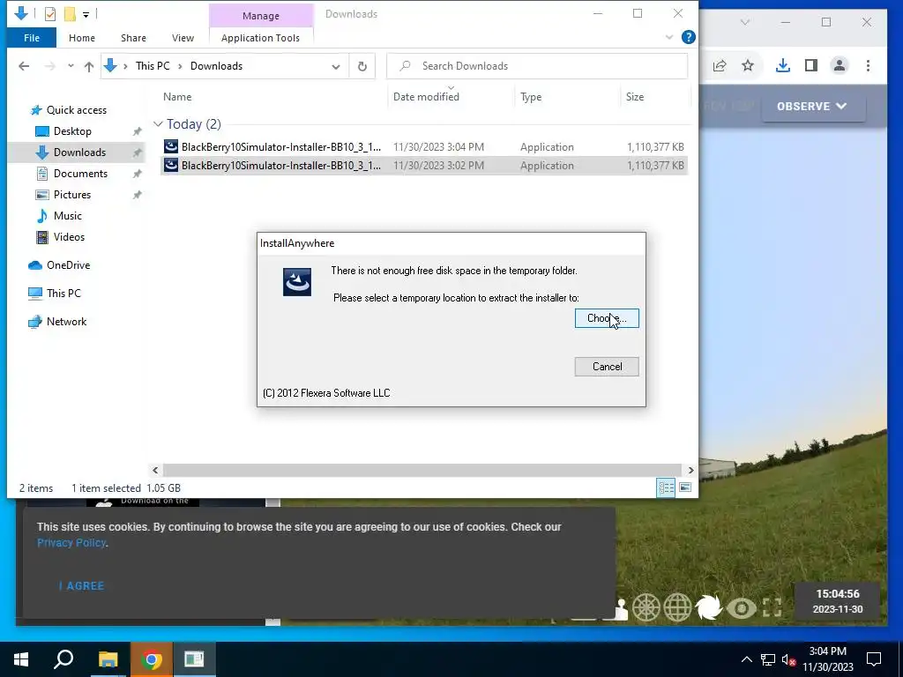903x677 pixels.
Task: Open Explorer help question mark icon
Action: pyautogui.click(x=688, y=37)
